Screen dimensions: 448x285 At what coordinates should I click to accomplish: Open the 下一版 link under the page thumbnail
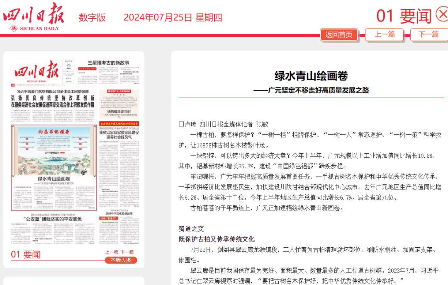(x=127, y=252)
